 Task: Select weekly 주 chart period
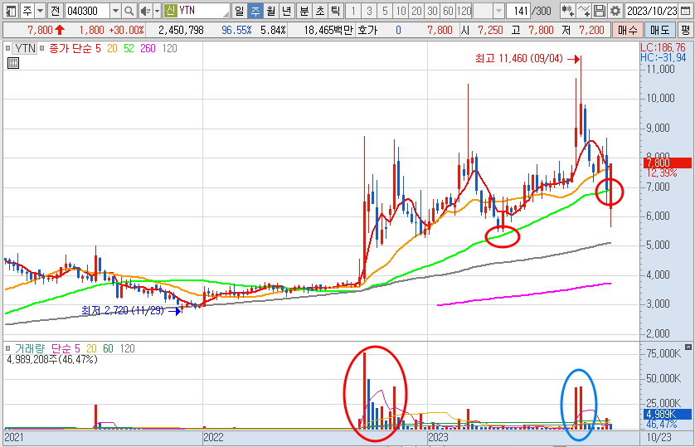coord(255,10)
